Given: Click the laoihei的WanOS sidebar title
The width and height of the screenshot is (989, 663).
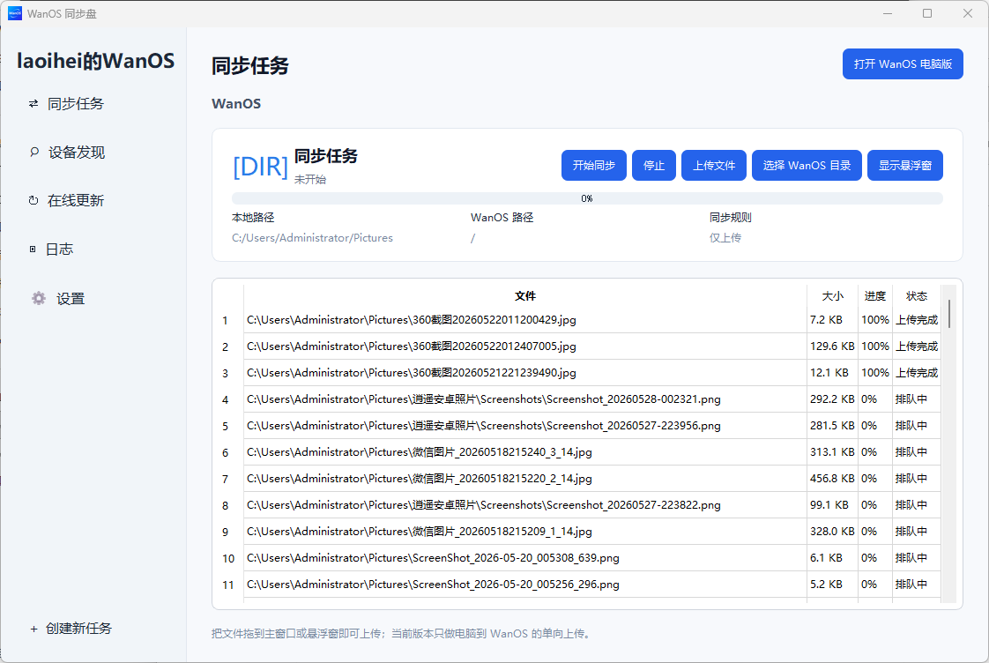Looking at the screenshot, I should pyautogui.click(x=95, y=61).
